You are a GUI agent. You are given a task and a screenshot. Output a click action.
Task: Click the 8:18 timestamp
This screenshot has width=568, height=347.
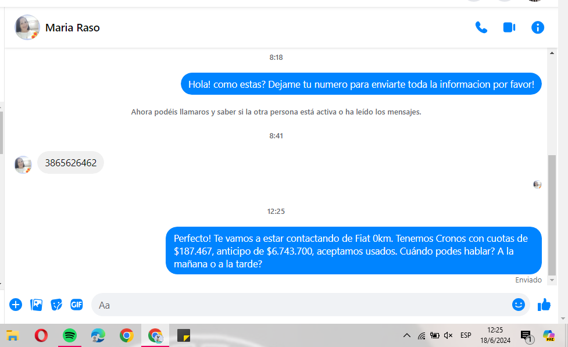point(276,57)
